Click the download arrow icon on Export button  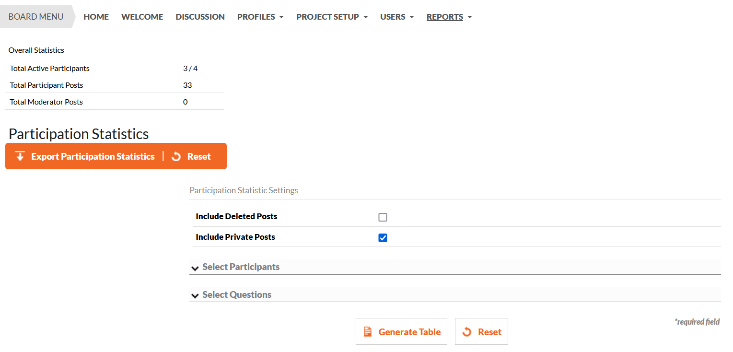point(20,156)
